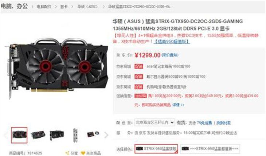266x156 pixels.
Task: Open the 华硕 (ASUS) breadcrumb link
Action: (x=88, y=7)
